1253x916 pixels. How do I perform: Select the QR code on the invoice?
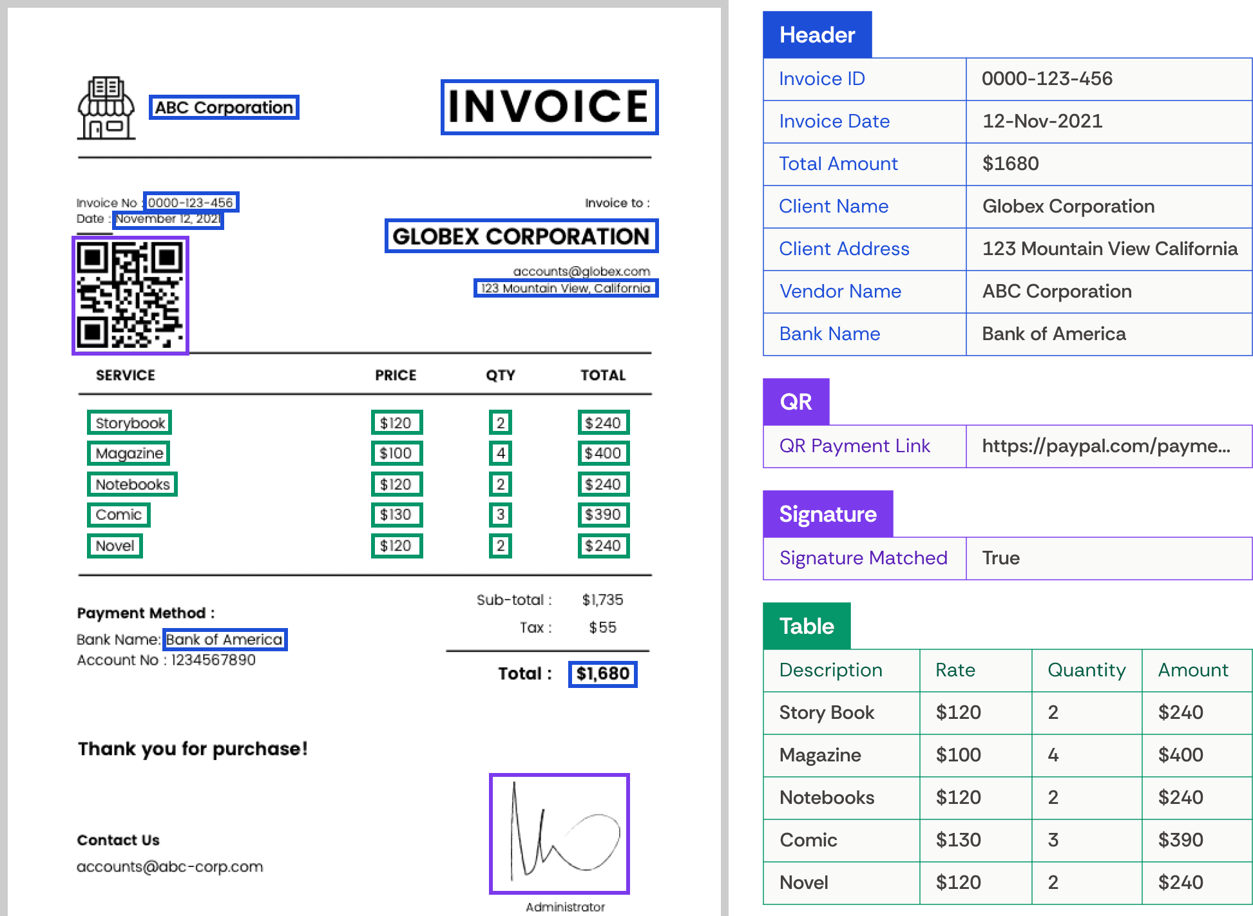pos(130,295)
